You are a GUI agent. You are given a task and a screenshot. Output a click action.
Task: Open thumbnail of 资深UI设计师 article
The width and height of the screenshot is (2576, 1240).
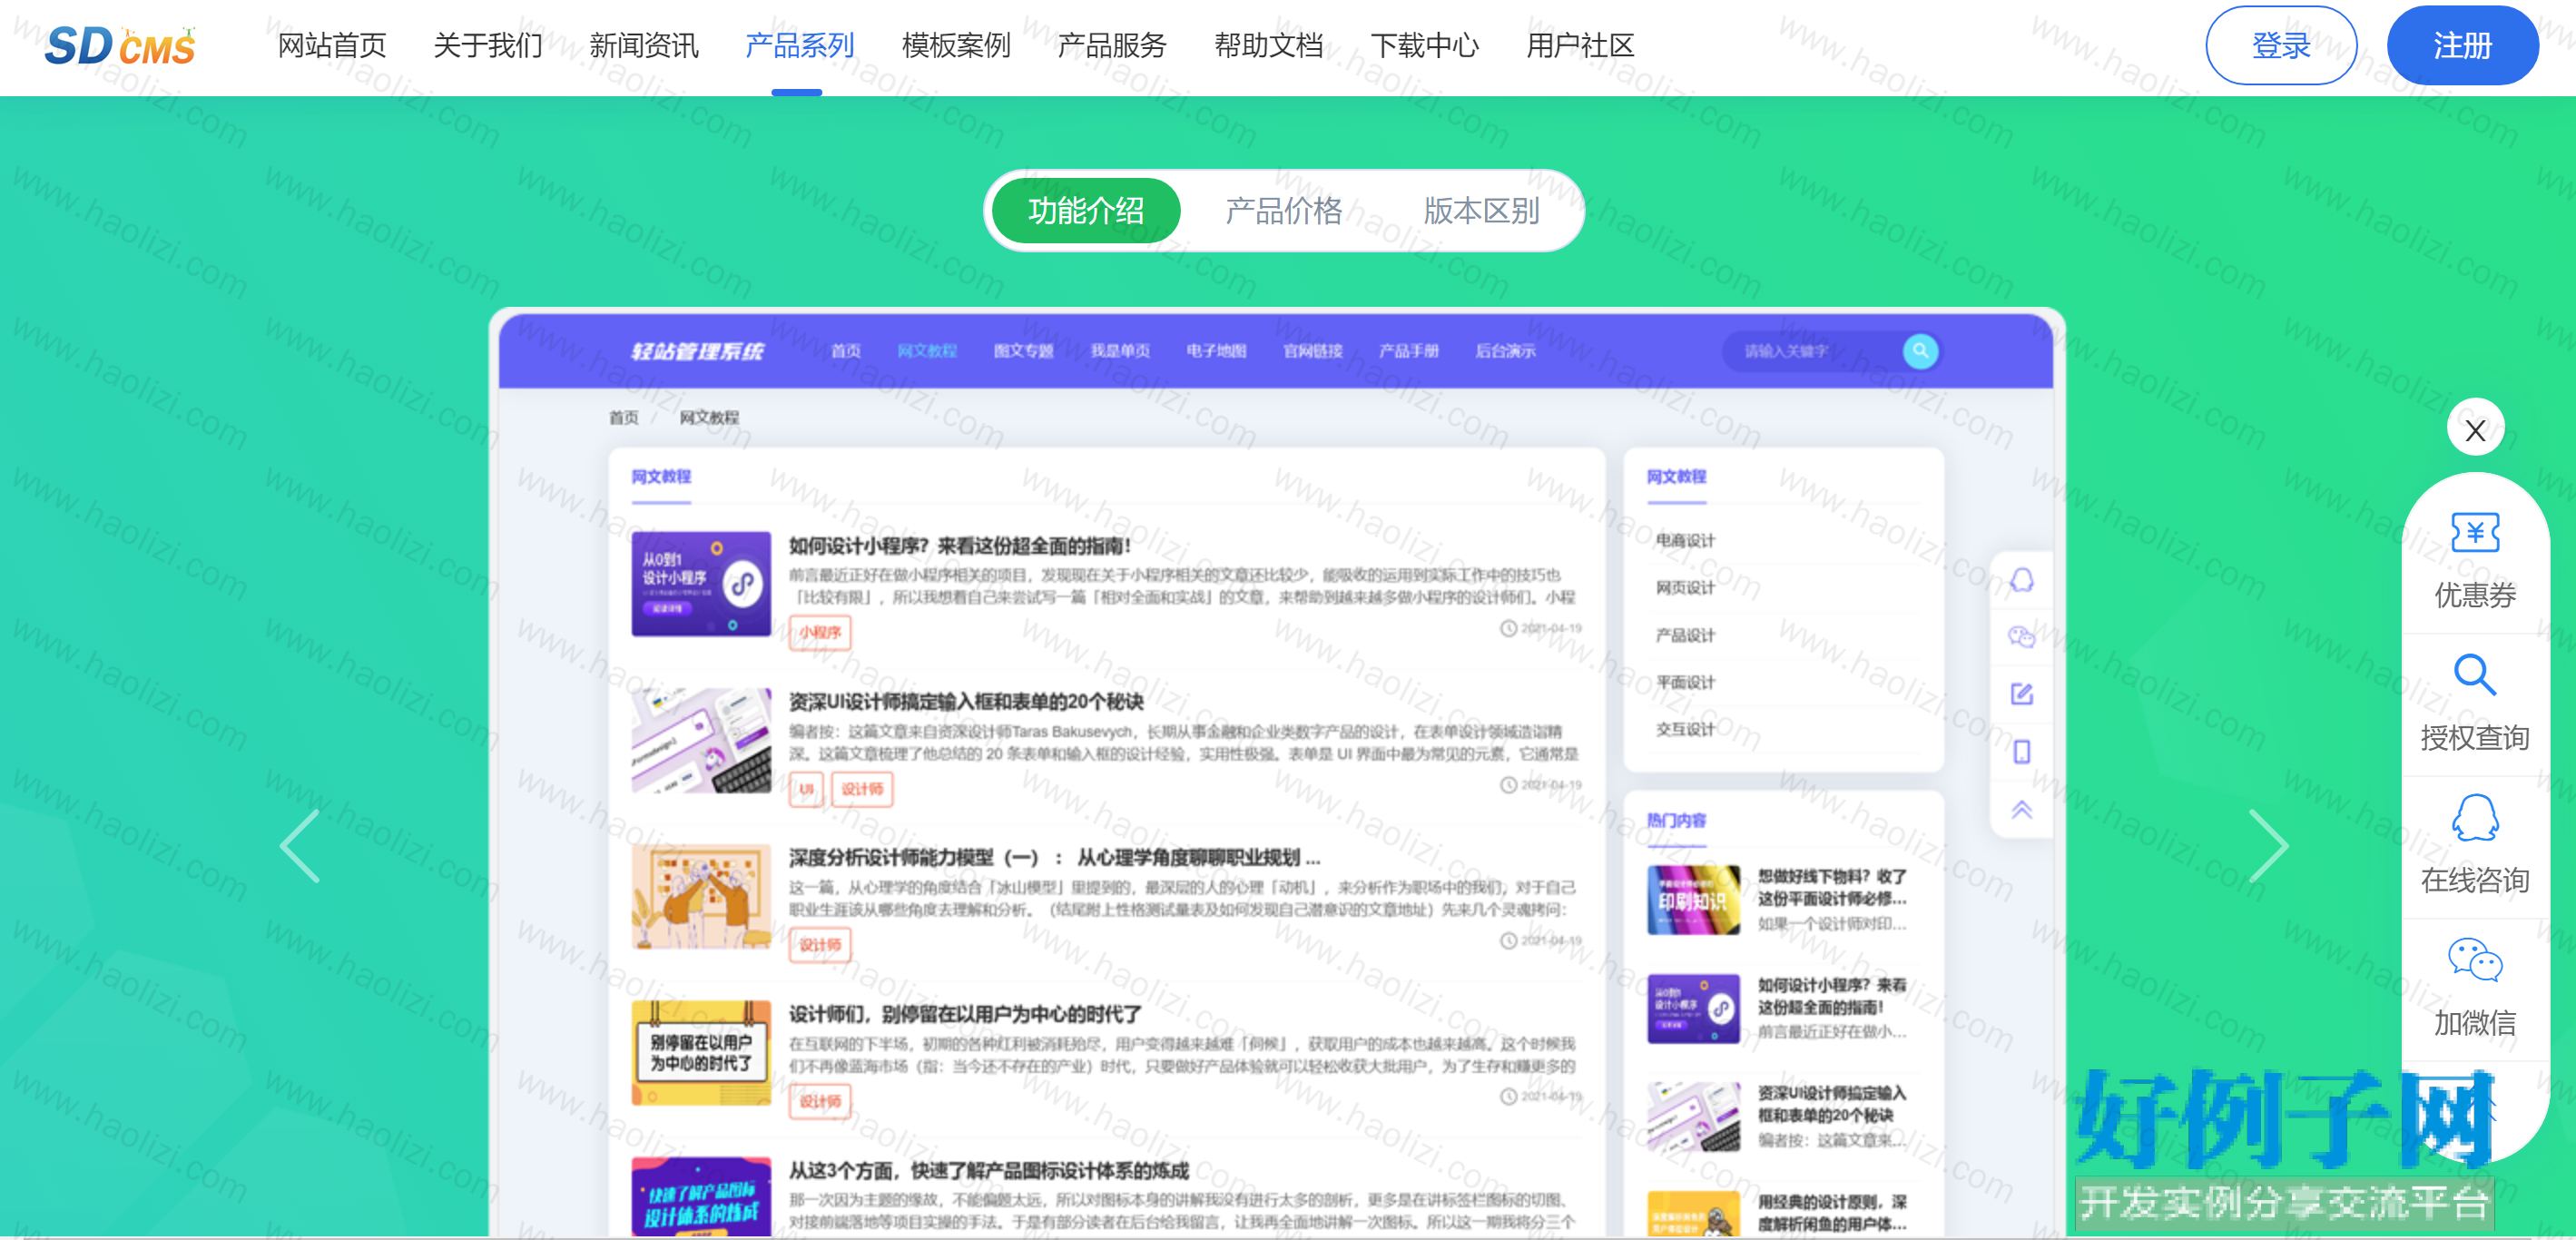click(701, 740)
